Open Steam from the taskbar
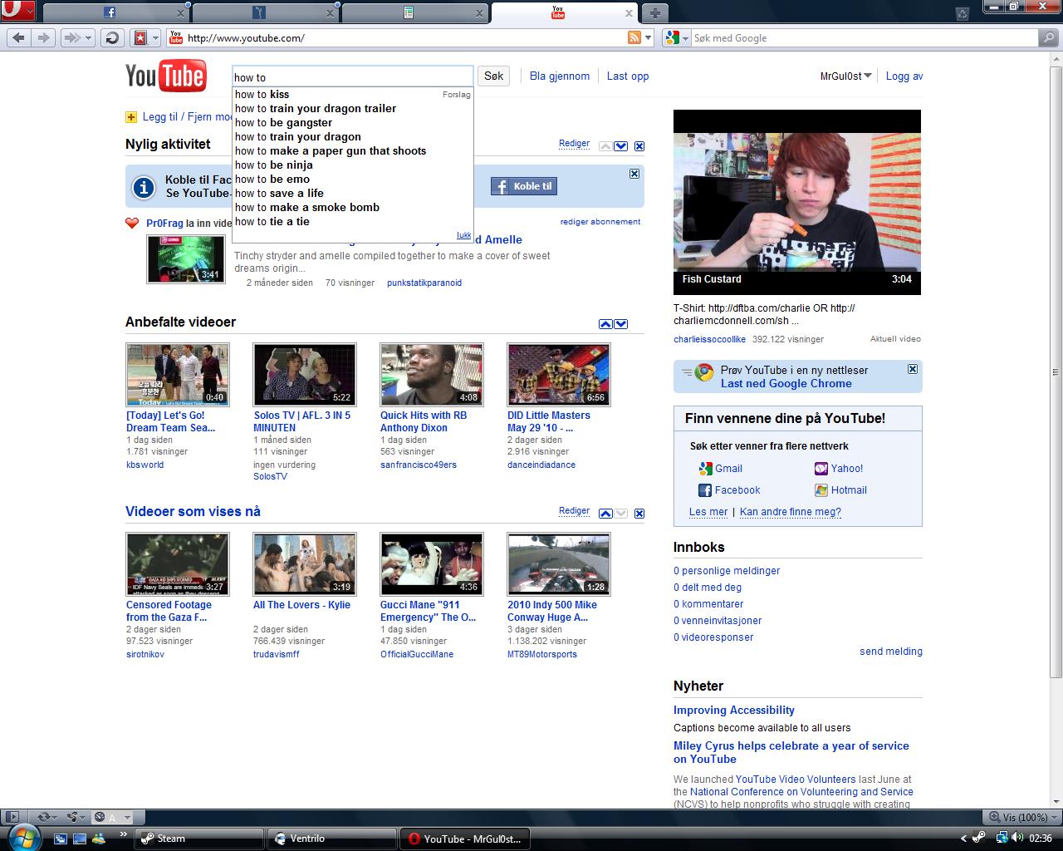 pos(198,839)
